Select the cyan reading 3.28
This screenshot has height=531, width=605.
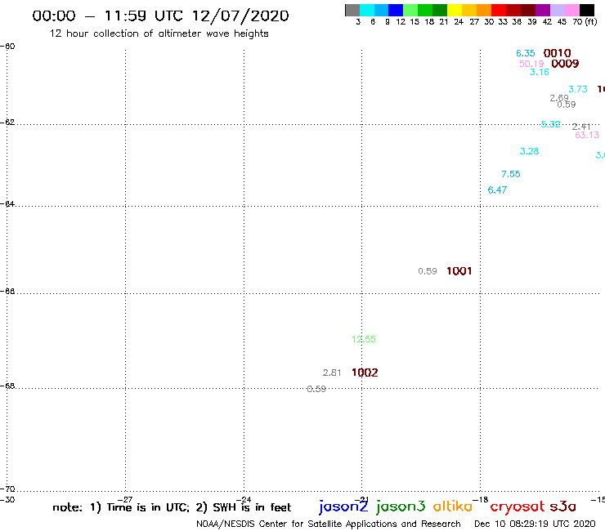coord(530,151)
